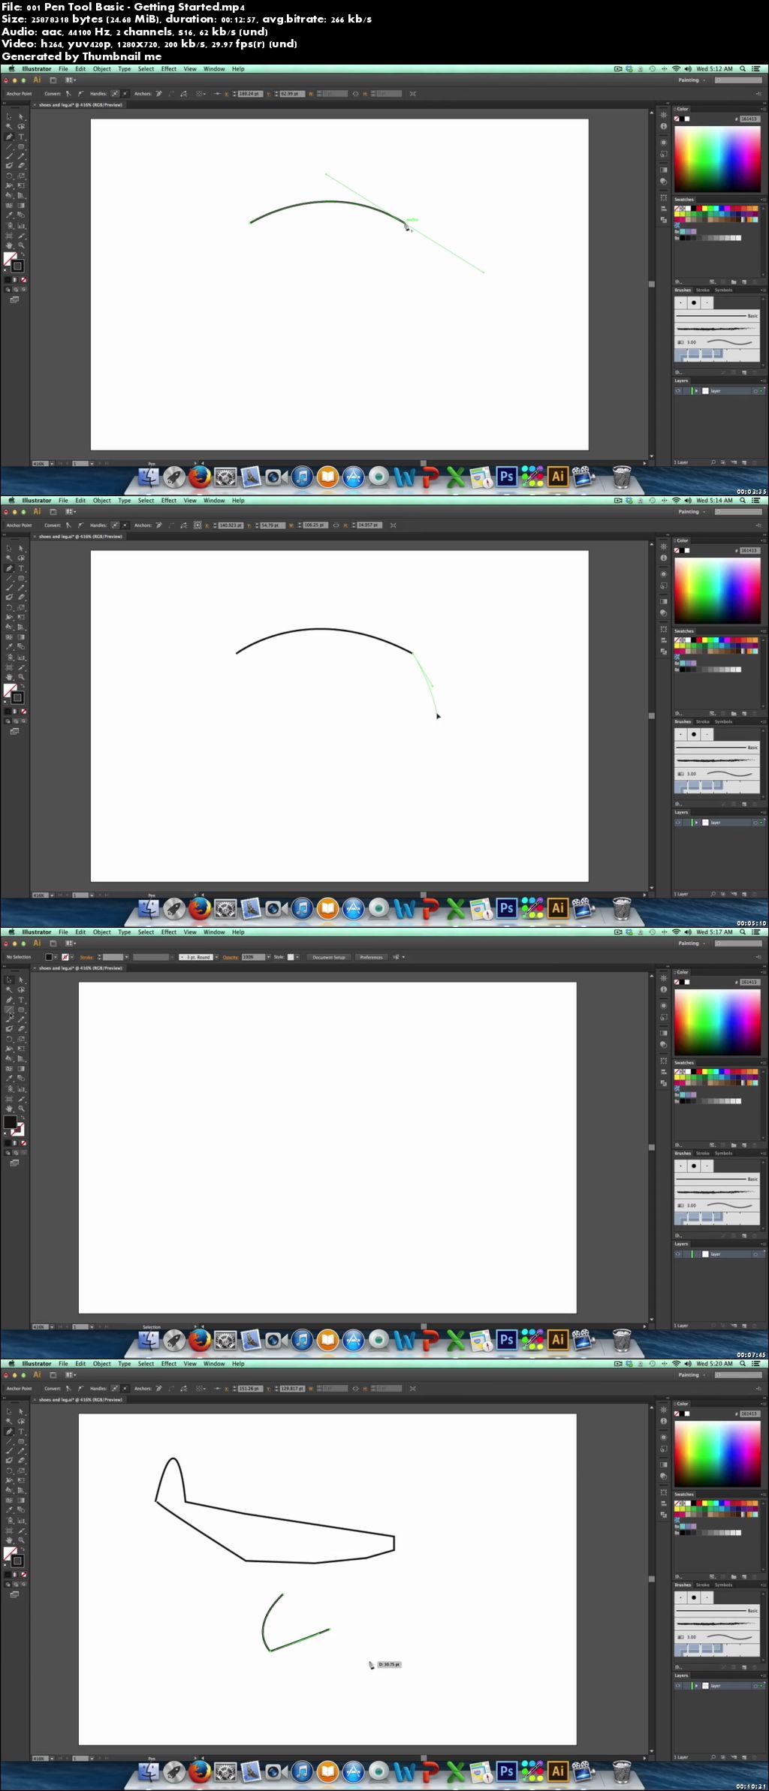Toggle layer visibility eye in the 5:12 AM frame
Image resolution: width=769 pixels, height=1791 pixels.
point(678,390)
